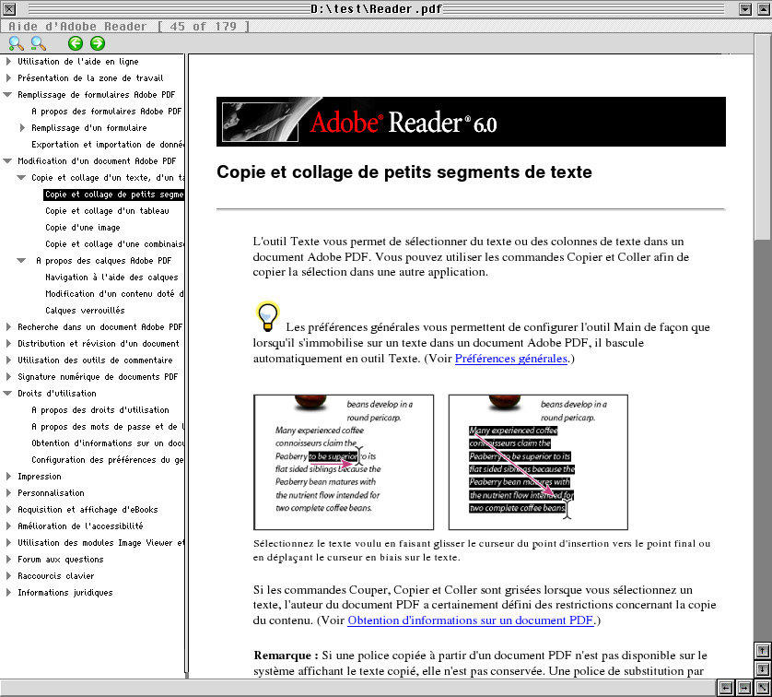Expand "Signature numérique de documents PDF" arrow
772x697 pixels.
click(8, 377)
